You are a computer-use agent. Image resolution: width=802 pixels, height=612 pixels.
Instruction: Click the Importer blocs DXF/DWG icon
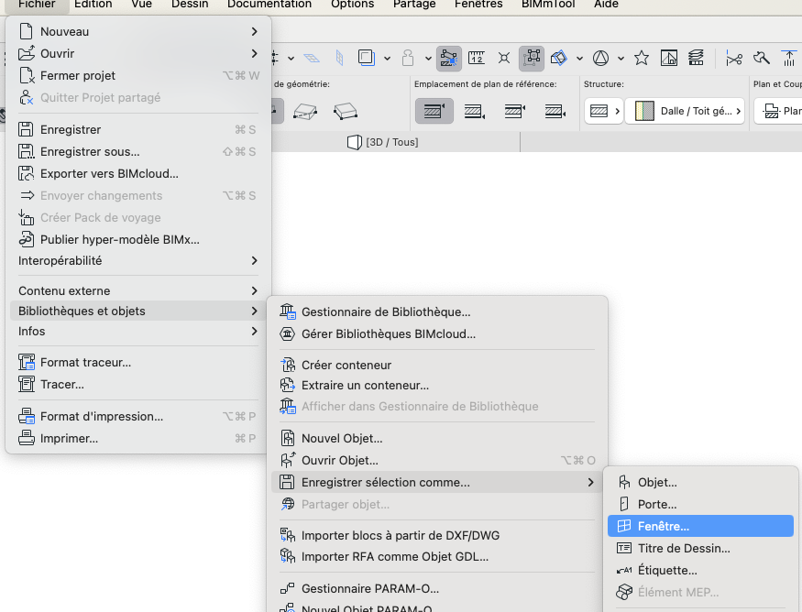point(288,535)
